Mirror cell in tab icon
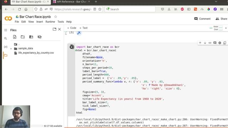 [x=225, y=43]
